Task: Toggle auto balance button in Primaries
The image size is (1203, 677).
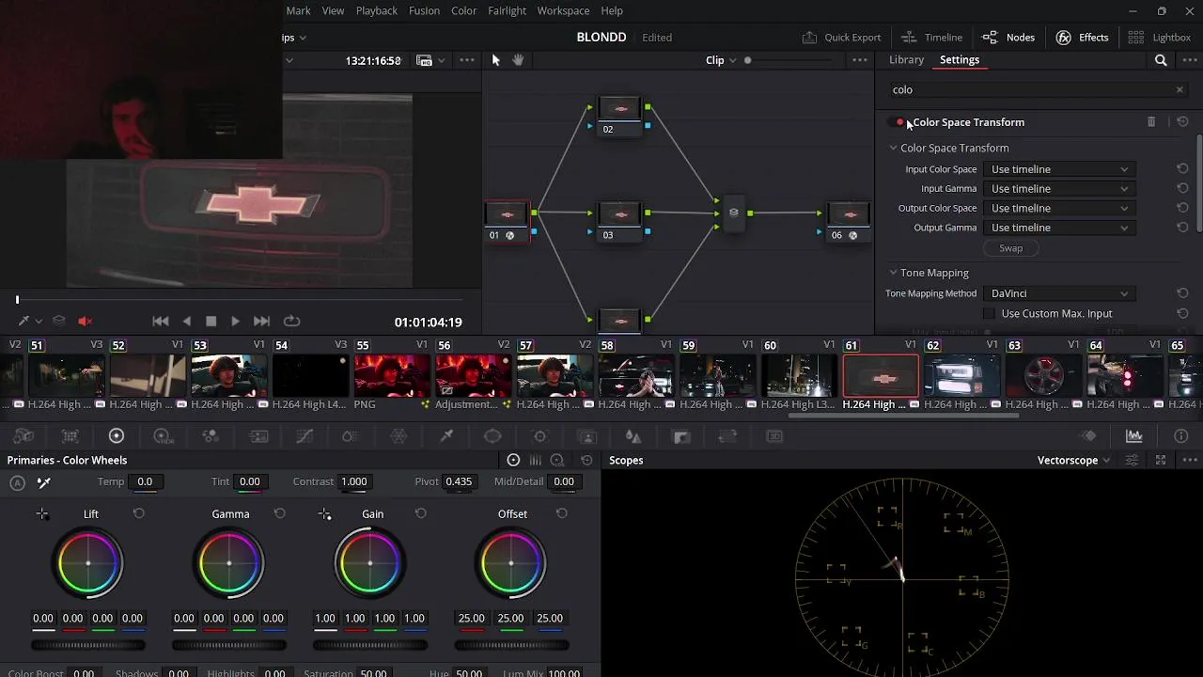Action: tap(17, 482)
